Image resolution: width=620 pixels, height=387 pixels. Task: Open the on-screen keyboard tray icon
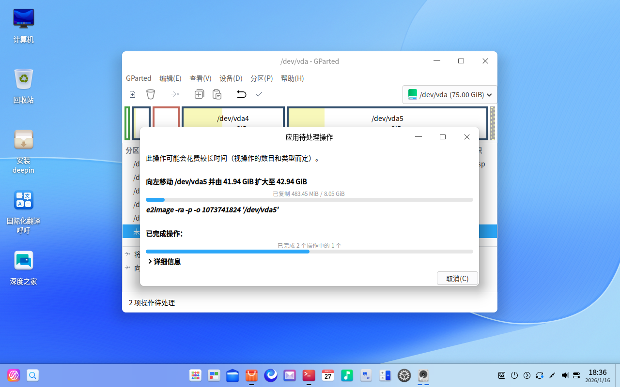[501, 375]
